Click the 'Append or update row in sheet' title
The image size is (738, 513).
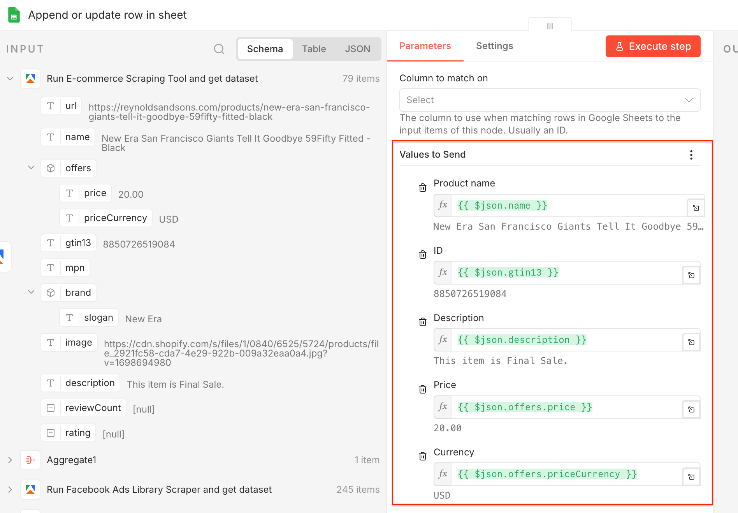click(107, 15)
